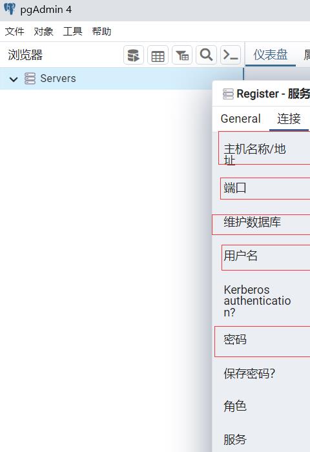Click the 维护数据库 label

[252, 221]
